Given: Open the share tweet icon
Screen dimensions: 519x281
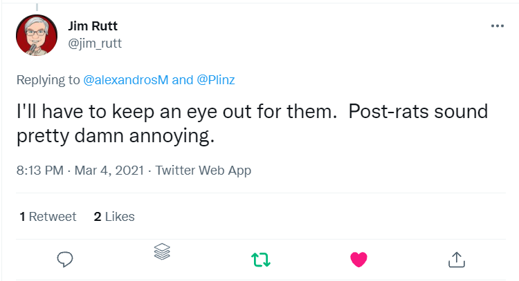Looking at the screenshot, I should pyautogui.click(x=456, y=259).
